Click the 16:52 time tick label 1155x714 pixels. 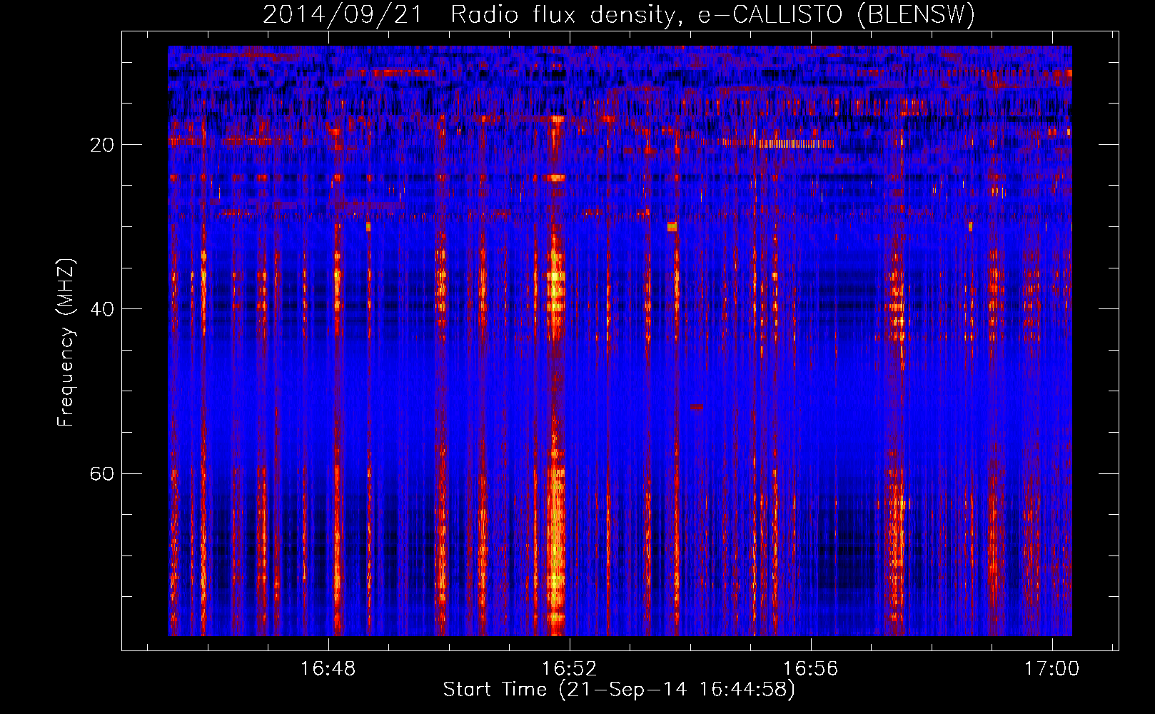pyautogui.click(x=569, y=669)
